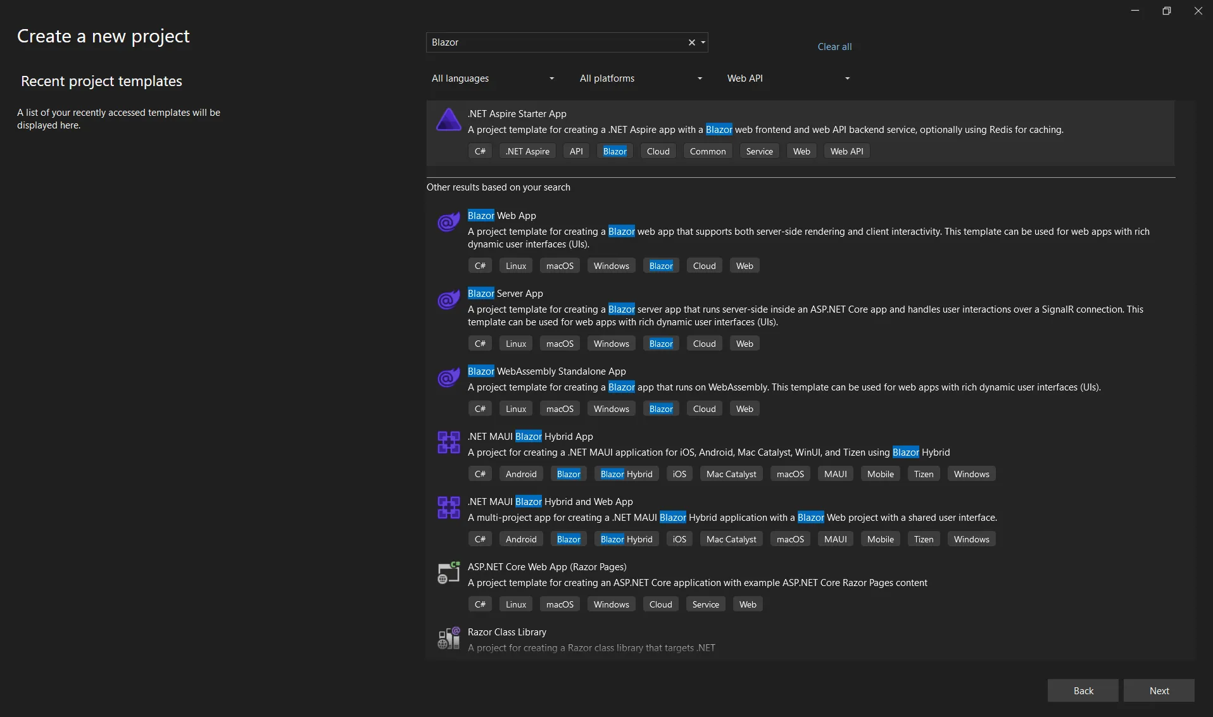Viewport: 1213px width, 717px height.
Task: Open the Web API project type dropdown
Action: click(x=788, y=78)
